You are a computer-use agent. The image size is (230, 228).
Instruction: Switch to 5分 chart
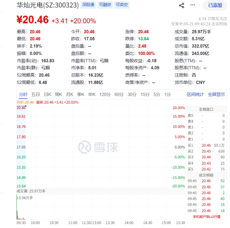[x=157, y=94]
